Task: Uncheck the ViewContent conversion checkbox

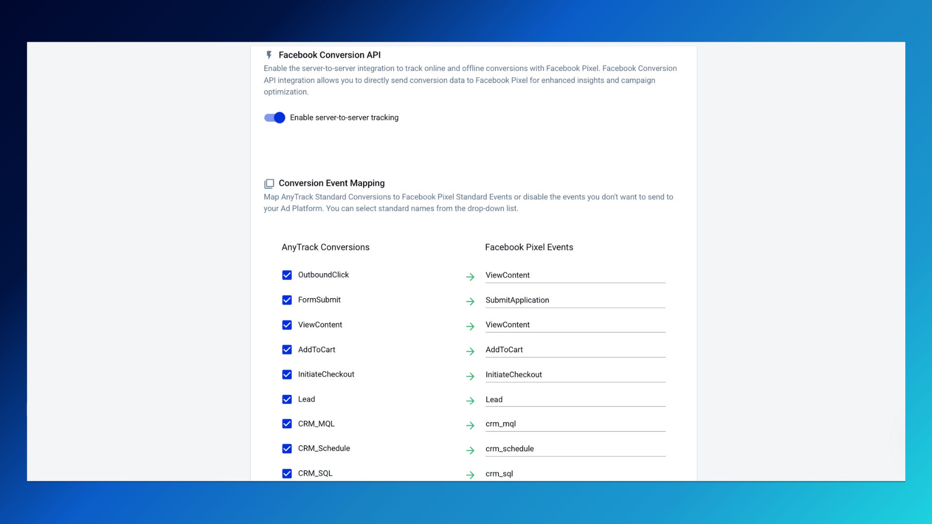Action: [x=287, y=325]
